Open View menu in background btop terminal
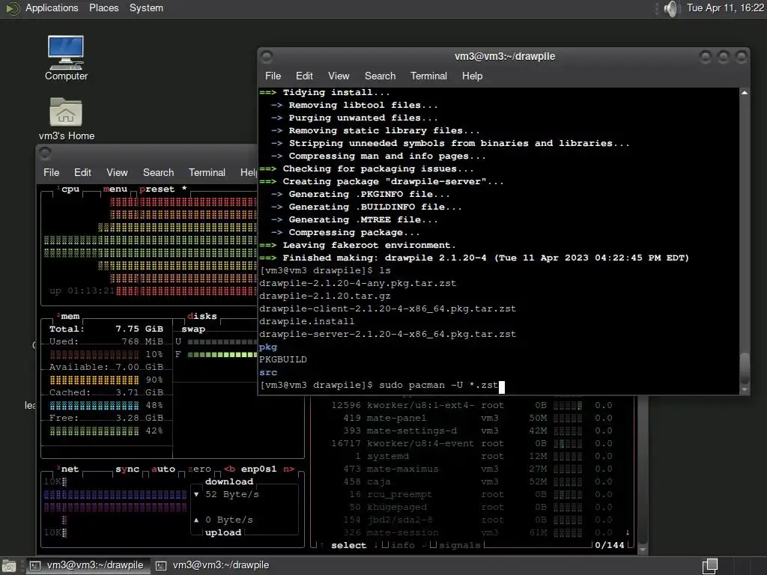Viewport: 767px width, 575px height. pos(117,172)
